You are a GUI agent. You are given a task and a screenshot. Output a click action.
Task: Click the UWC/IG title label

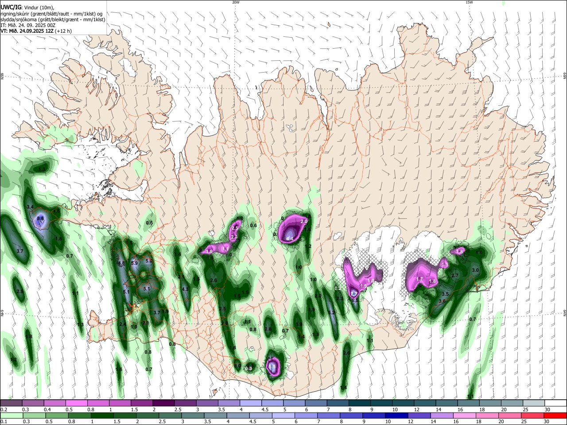(11, 7)
